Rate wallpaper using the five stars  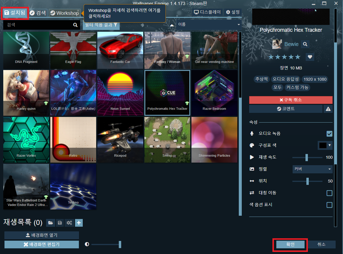(284, 57)
